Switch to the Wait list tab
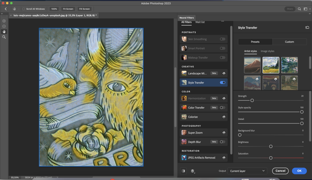The height and width of the screenshot is (180, 312). click(x=200, y=22)
